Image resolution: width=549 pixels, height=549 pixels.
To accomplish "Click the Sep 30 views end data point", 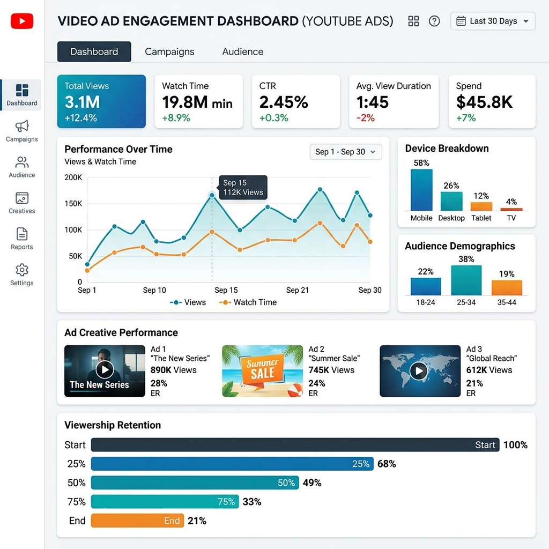I will (370, 216).
